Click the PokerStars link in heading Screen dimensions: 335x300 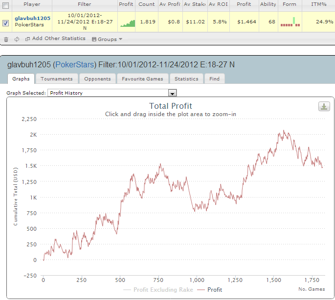(x=76, y=64)
